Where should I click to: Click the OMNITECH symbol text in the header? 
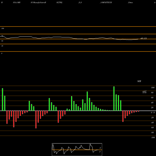pyautogui.click(x=106, y=2)
